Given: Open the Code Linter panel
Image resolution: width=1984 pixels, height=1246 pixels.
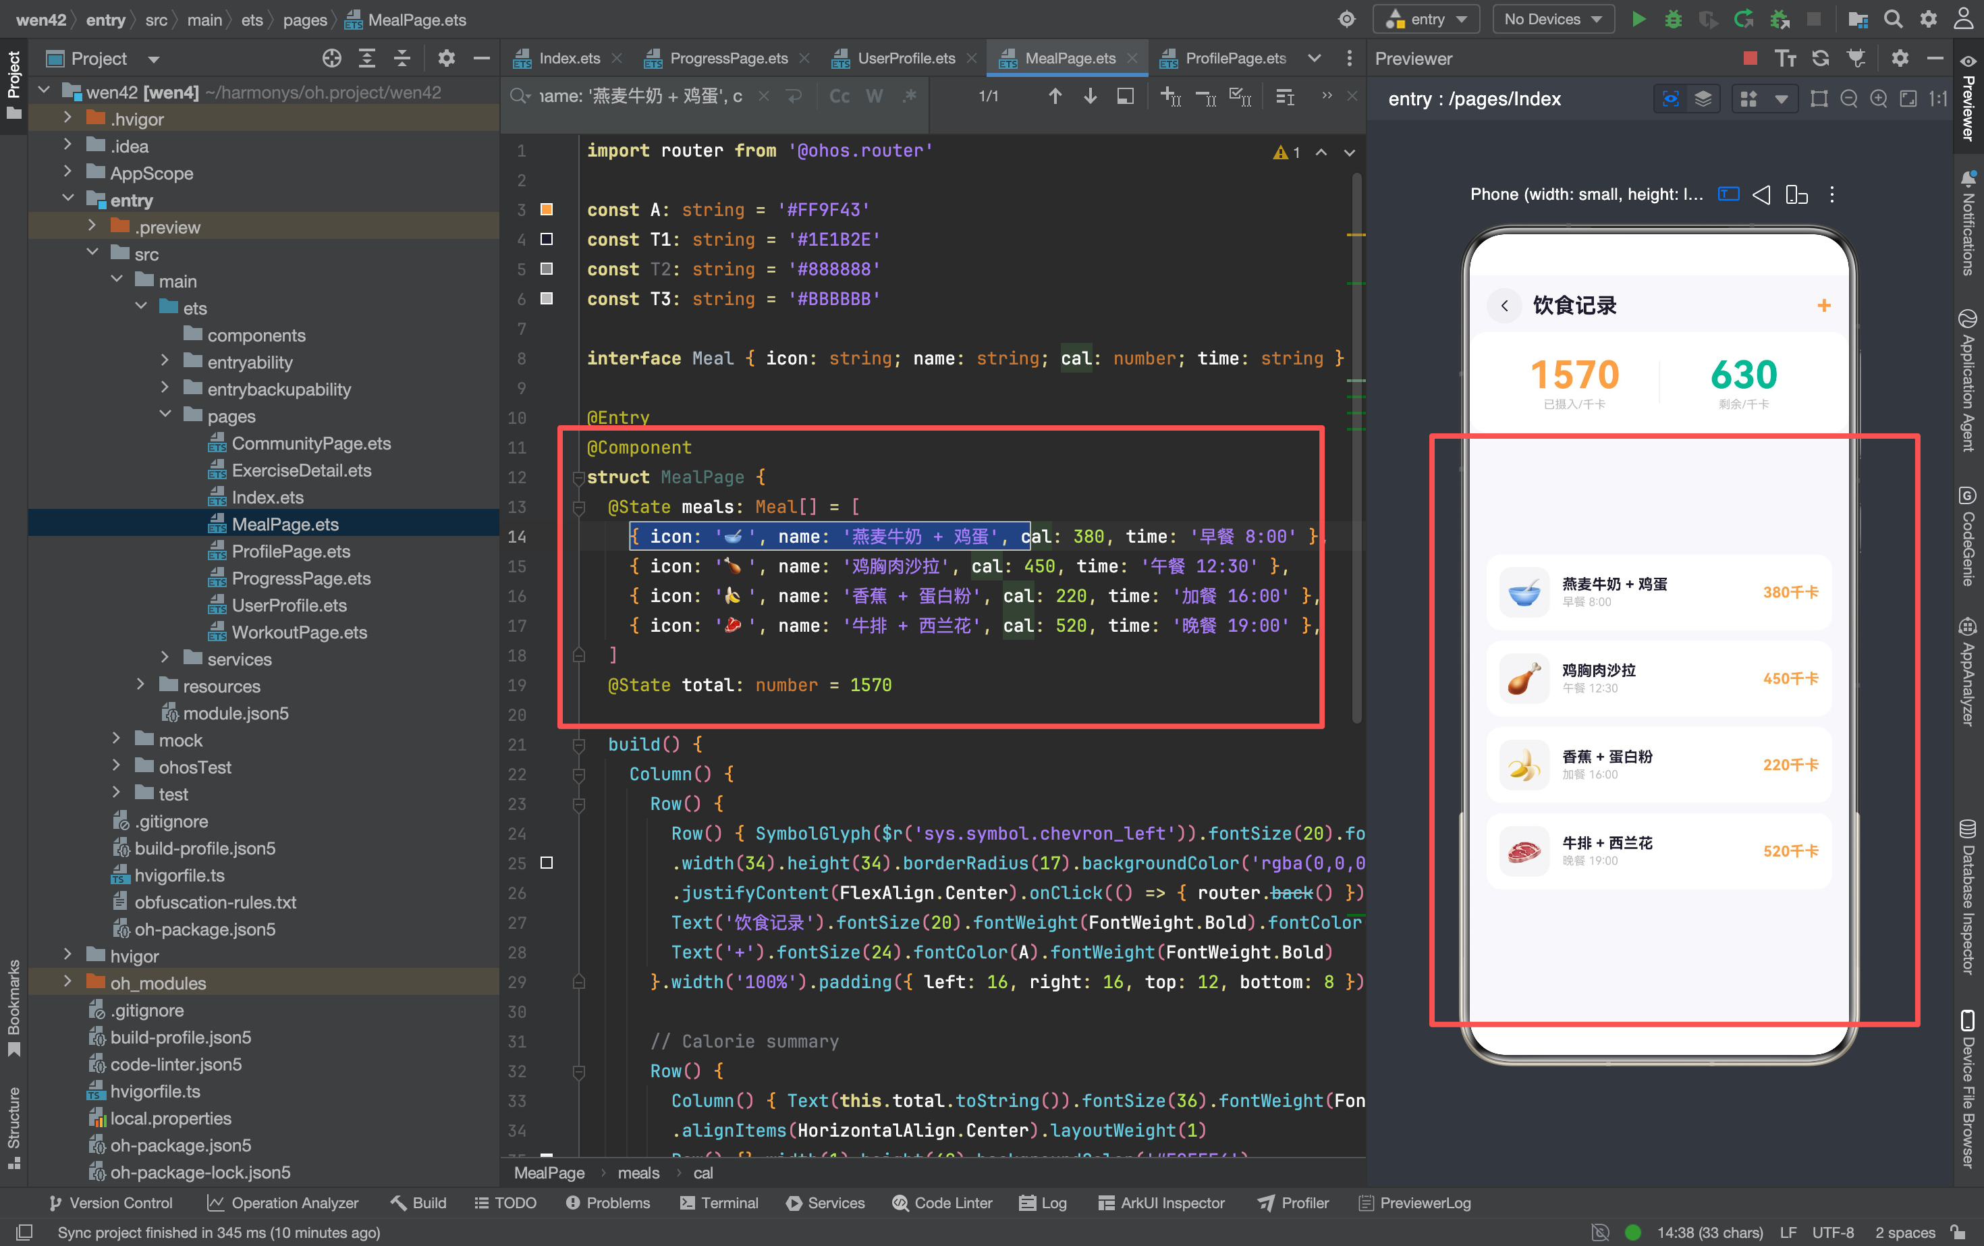Looking at the screenshot, I should 942,1202.
